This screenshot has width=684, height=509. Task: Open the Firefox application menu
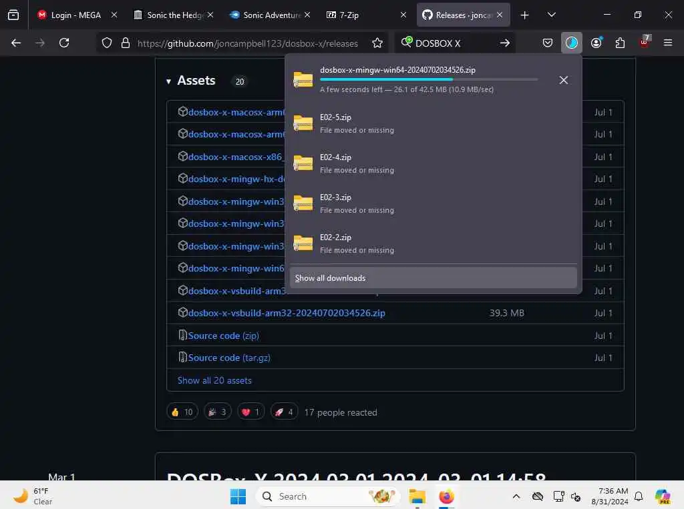point(668,43)
